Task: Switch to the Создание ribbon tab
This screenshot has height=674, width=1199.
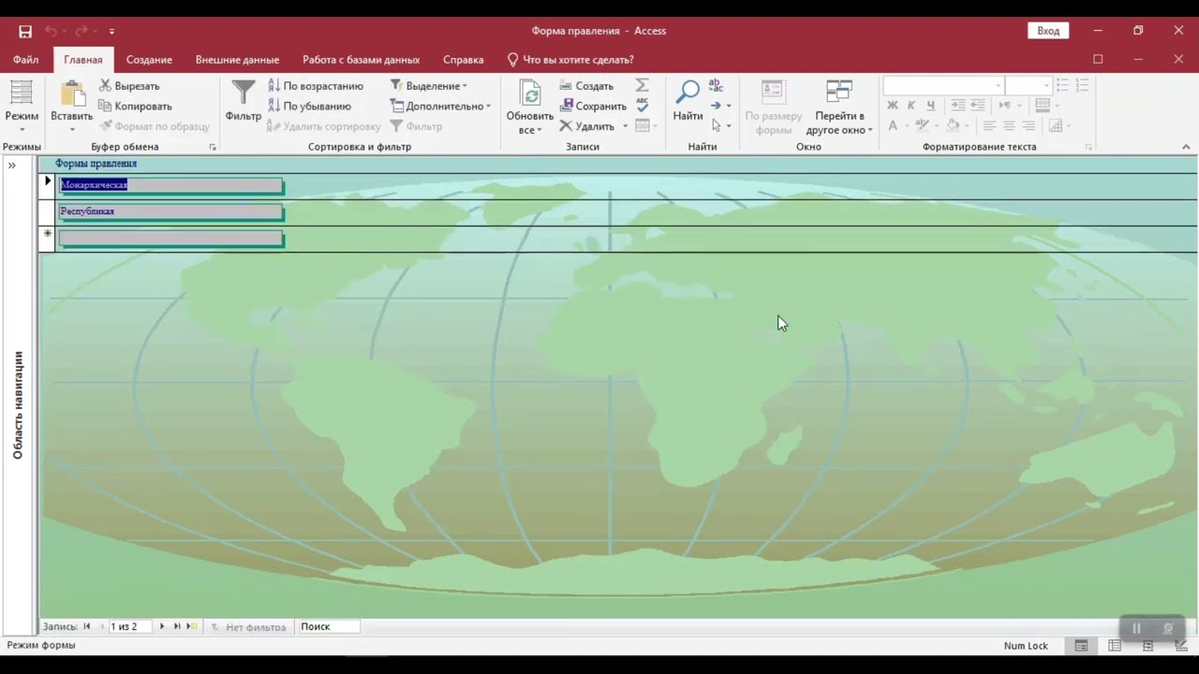Action: click(149, 59)
